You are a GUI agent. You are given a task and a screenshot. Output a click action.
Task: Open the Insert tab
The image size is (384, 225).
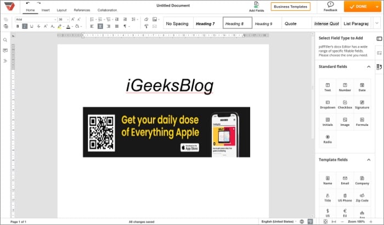click(x=46, y=10)
